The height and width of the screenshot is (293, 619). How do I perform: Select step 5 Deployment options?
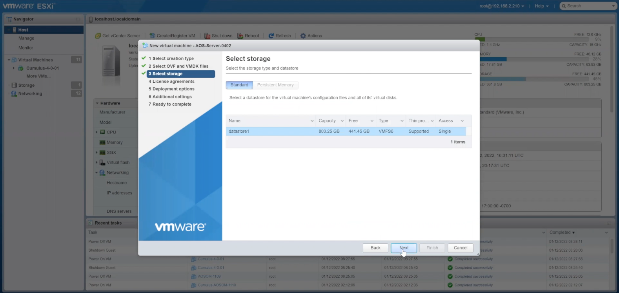pos(171,89)
